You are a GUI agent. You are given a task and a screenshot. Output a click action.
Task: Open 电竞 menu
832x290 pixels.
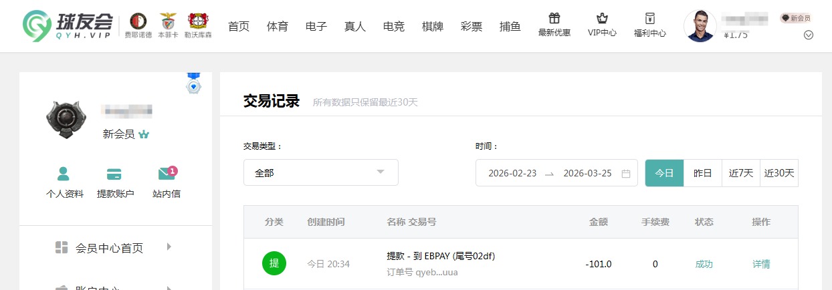394,27
